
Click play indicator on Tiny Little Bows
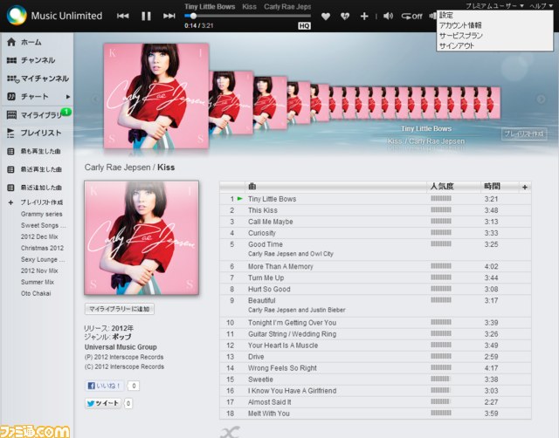point(240,199)
